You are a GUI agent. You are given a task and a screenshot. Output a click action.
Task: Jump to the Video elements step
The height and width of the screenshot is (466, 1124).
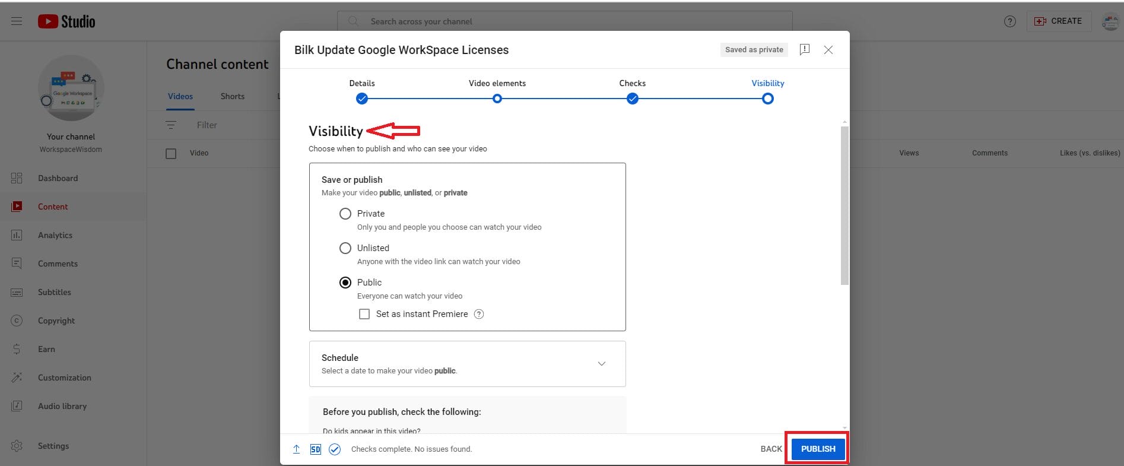[x=497, y=99]
